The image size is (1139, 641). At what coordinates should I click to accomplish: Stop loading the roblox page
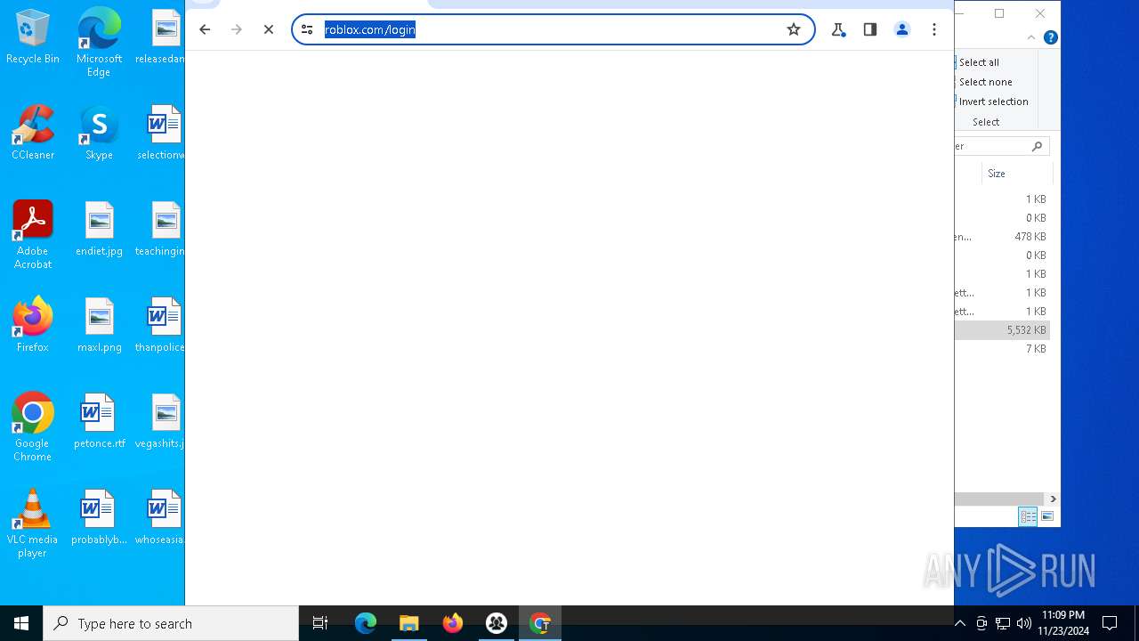[x=268, y=29]
